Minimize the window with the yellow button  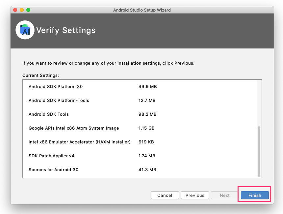(x=22, y=10)
